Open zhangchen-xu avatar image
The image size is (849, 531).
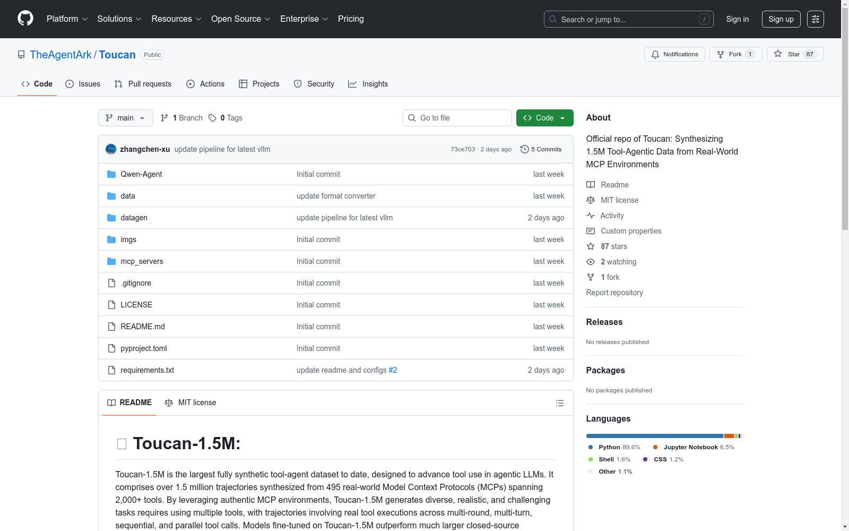[x=111, y=149]
